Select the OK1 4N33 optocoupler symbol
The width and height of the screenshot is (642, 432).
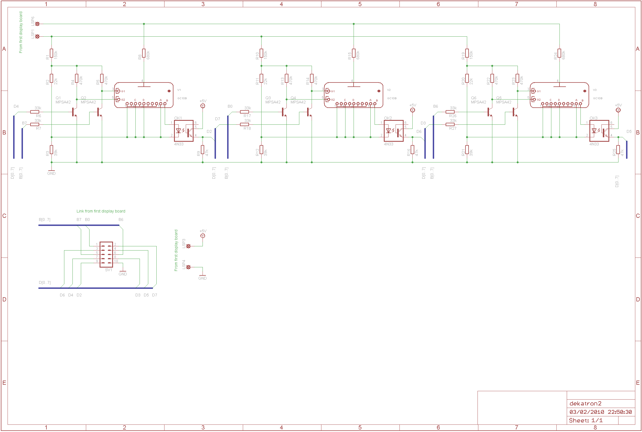tap(184, 131)
